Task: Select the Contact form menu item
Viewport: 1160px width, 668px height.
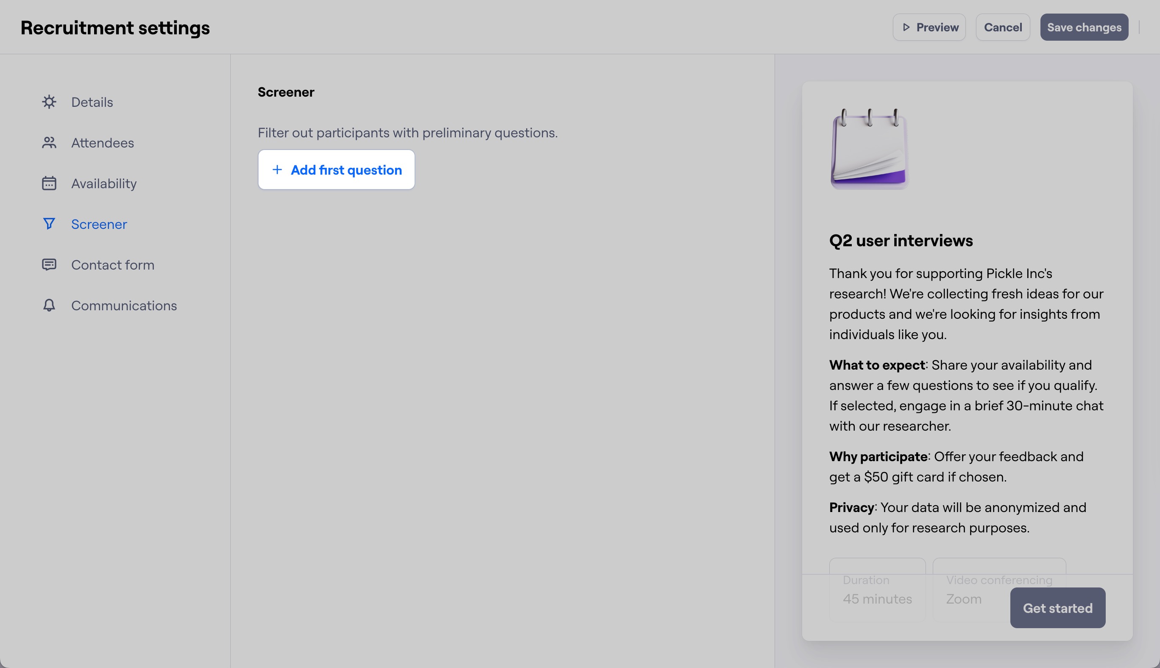Action: pos(112,265)
